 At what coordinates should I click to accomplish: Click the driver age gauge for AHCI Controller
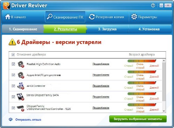tap(142, 86)
